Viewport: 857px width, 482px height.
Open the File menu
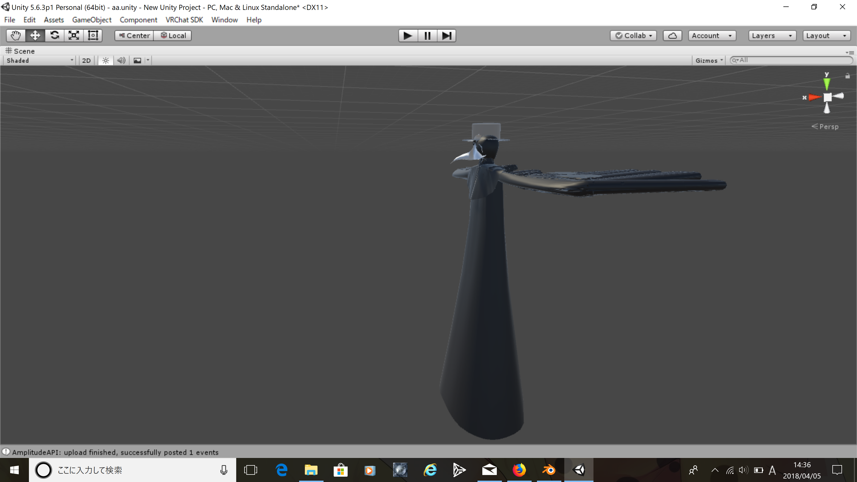click(x=10, y=20)
